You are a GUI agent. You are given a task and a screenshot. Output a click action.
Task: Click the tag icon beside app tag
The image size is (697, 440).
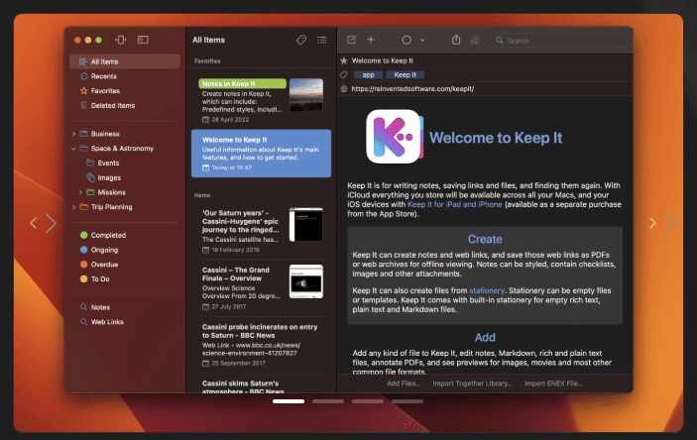click(344, 74)
